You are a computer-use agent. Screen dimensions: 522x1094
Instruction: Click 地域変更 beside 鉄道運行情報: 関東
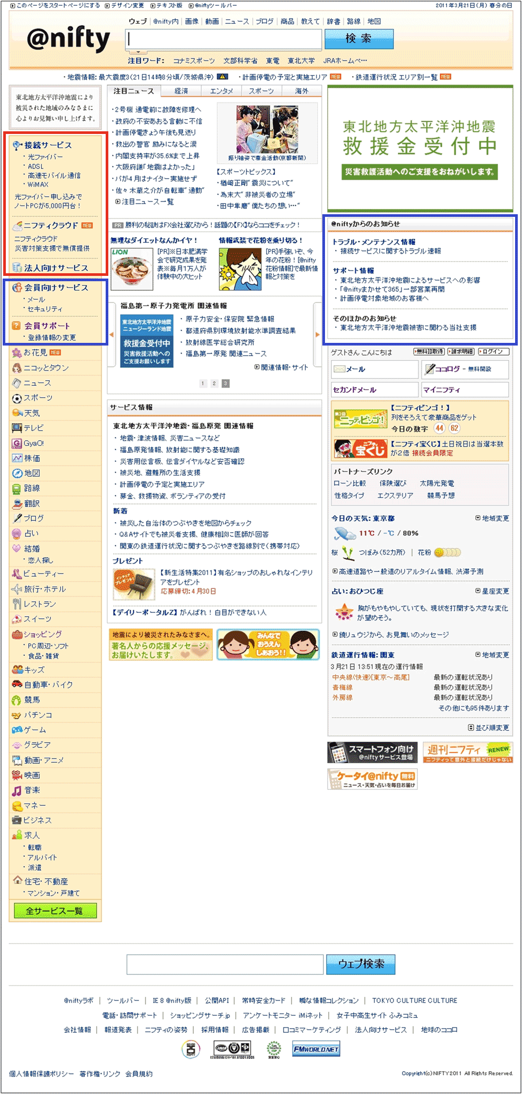(492, 655)
